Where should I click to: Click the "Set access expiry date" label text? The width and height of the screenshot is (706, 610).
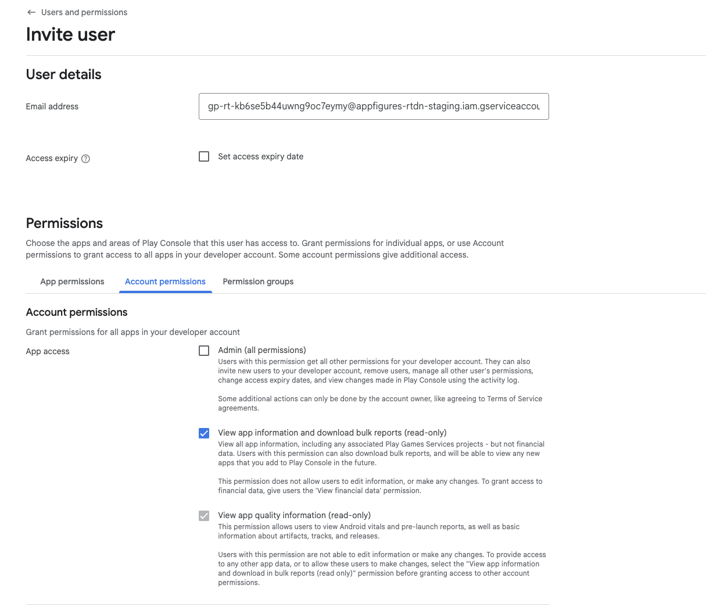(260, 156)
